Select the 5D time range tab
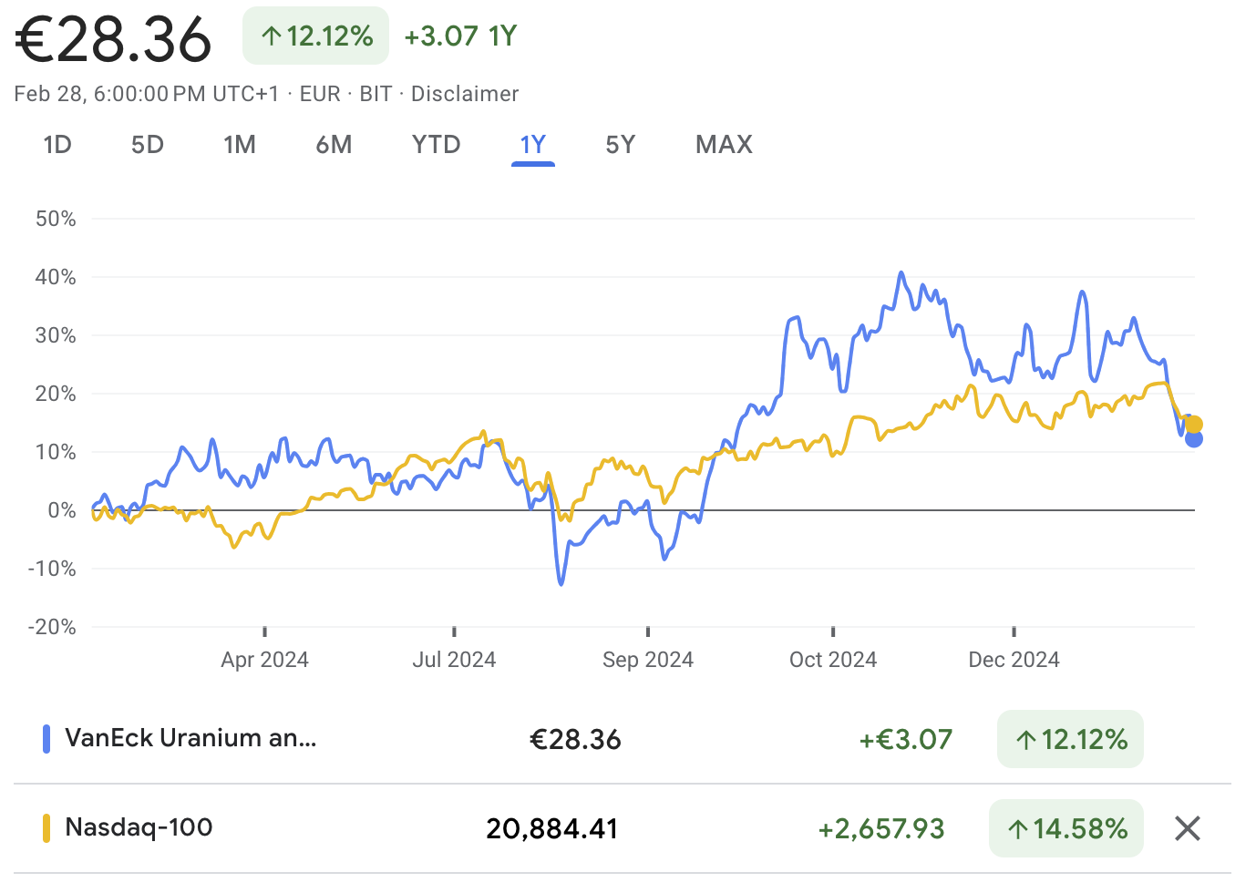The image size is (1256, 893). point(148,145)
